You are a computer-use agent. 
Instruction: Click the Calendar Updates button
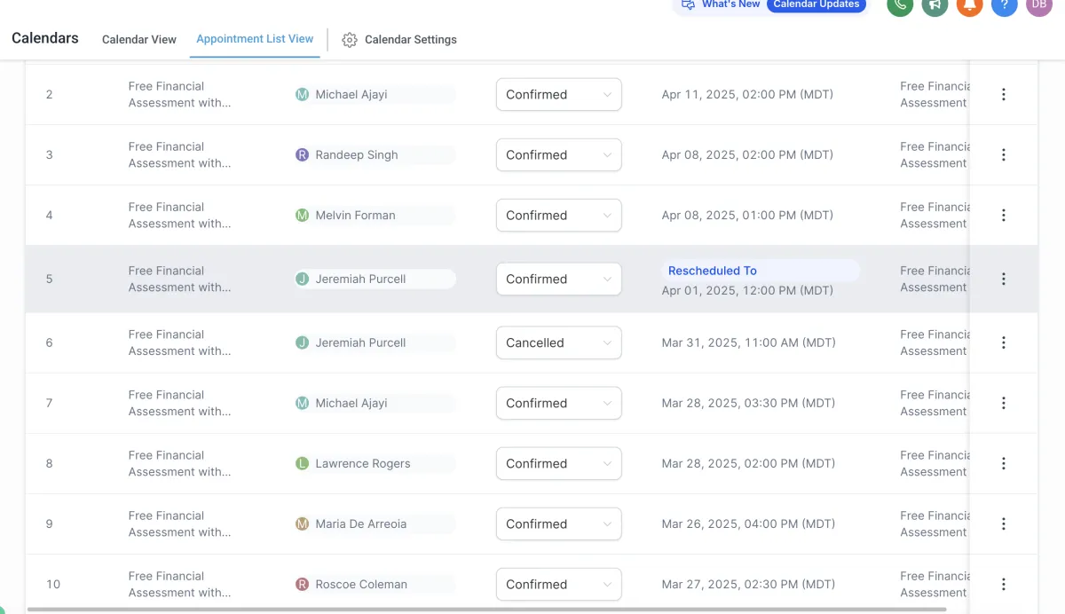[x=816, y=5]
